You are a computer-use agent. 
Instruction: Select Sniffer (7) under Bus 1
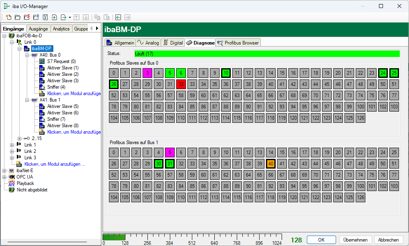[56, 119]
